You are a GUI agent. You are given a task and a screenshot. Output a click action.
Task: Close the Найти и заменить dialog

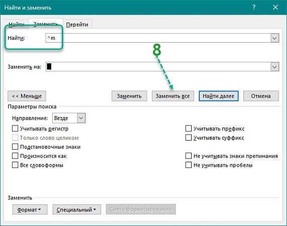[275, 8]
